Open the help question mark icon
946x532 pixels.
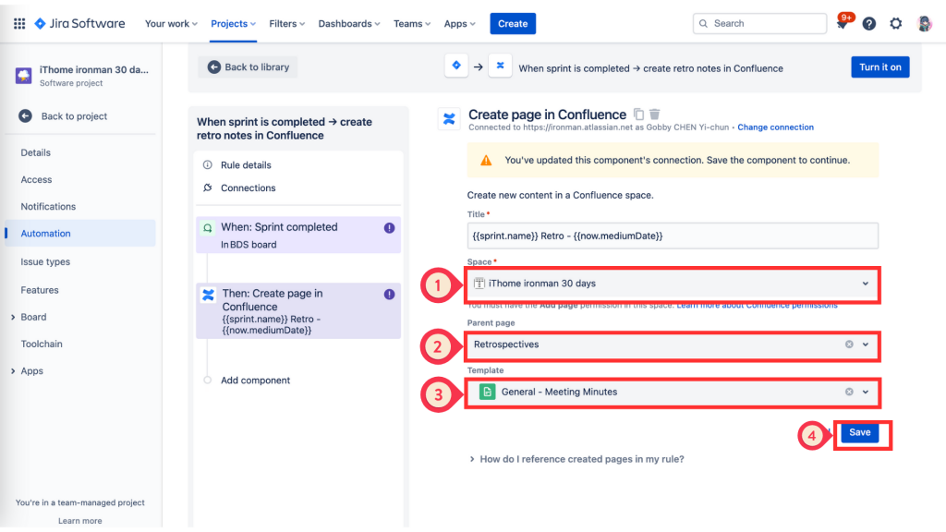868,23
